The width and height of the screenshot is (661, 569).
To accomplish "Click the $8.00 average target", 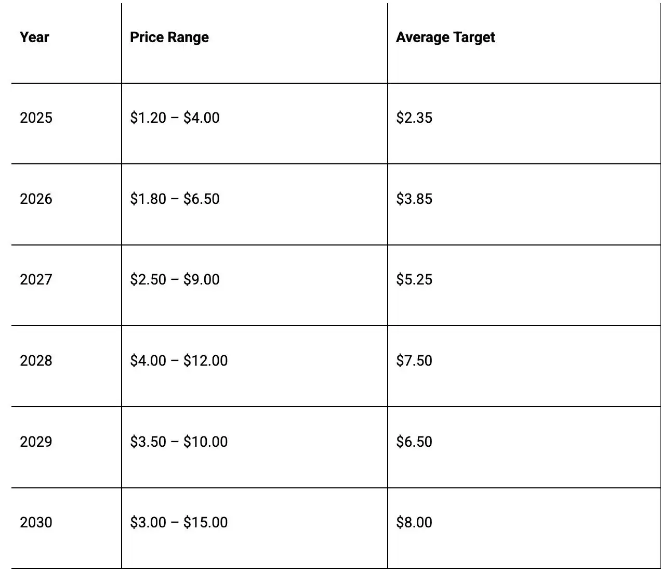I will [x=414, y=522].
